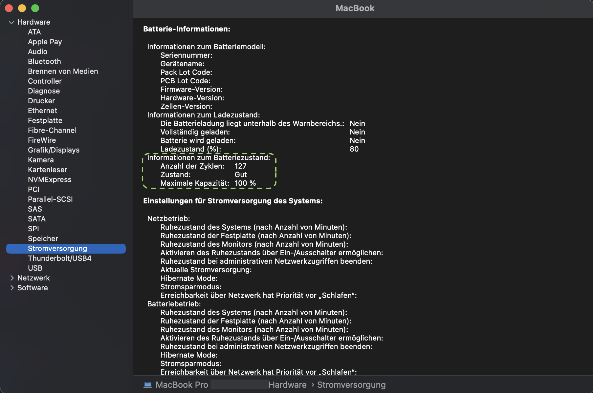593x393 pixels.
Task: Open the Speicher hardware entry
Action: click(43, 239)
